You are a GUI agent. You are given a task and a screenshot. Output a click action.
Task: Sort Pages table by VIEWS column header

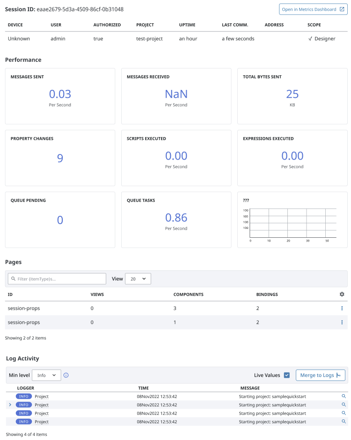click(97, 294)
